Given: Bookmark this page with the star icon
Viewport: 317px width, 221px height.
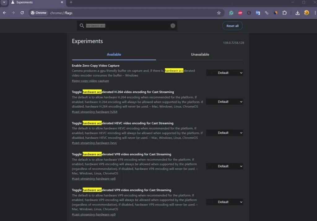Looking at the screenshot, I should [219, 13].
